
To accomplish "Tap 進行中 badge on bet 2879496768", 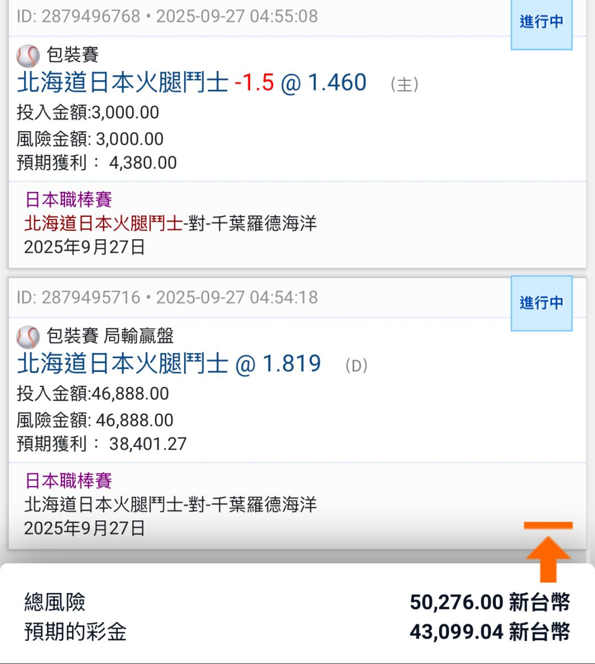I will pos(541,22).
